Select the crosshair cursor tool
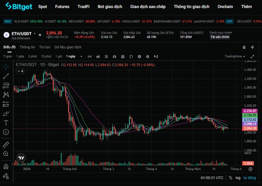The image size is (262, 186). pos(6,67)
